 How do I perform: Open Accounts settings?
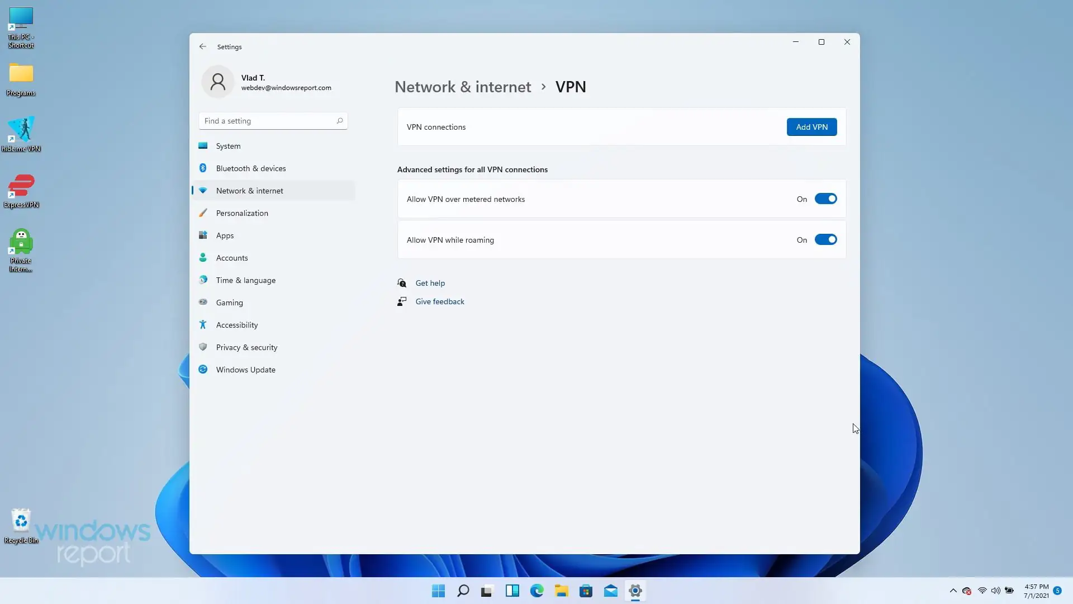click(232, 257)
